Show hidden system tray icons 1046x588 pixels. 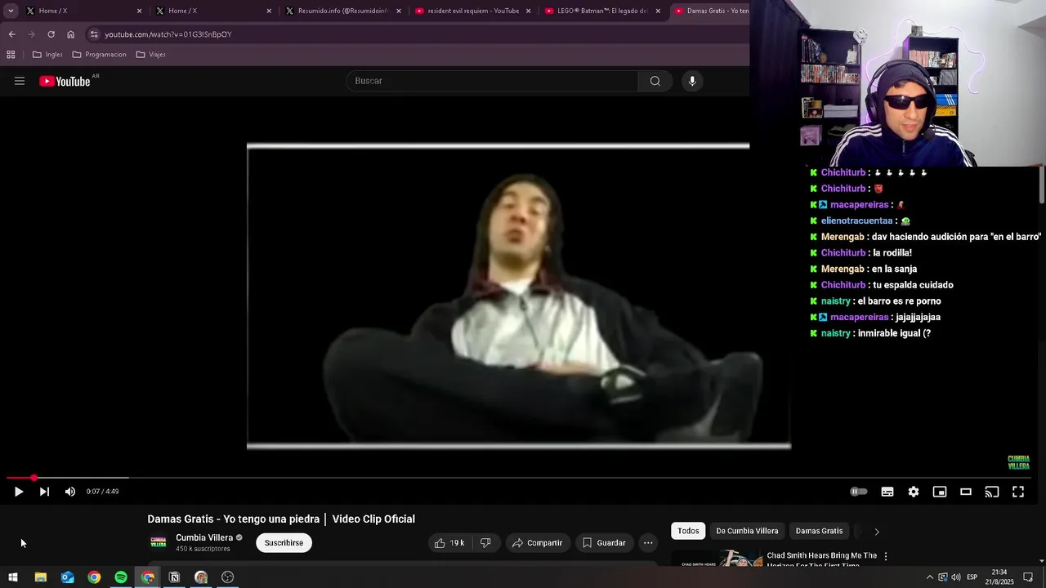point(929,577)
